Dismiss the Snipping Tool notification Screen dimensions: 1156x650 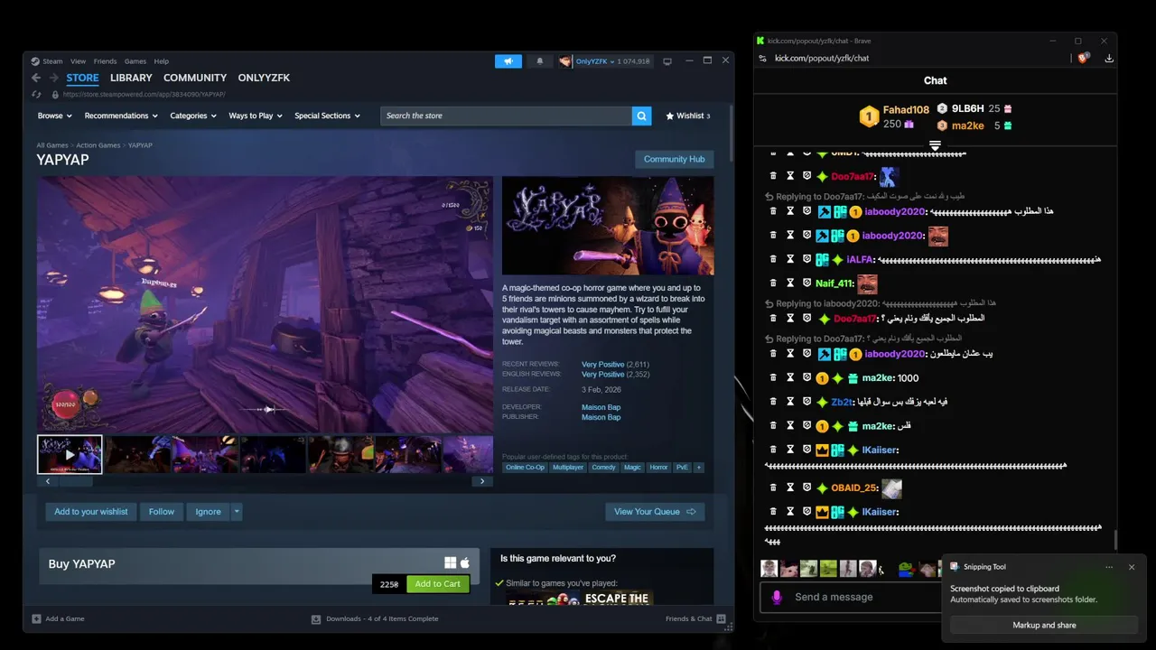[x=1132, y=567]
